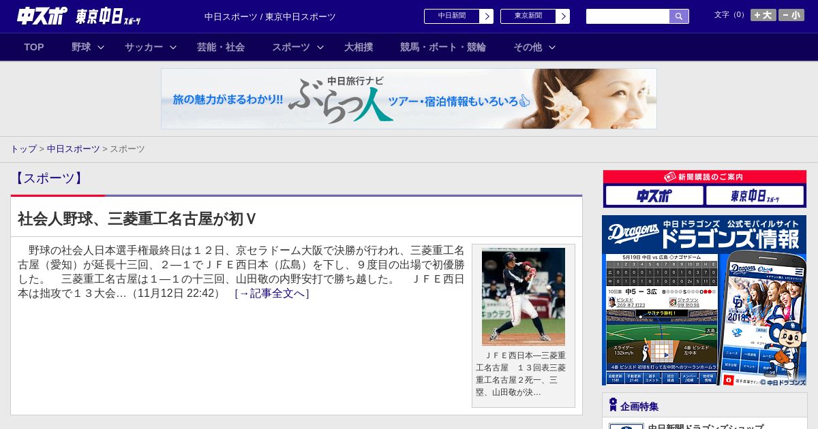Click the 企画特集 section heading
Image resolution: width=818 pixels, height=429 pixels.
click(x=639, y=407)
